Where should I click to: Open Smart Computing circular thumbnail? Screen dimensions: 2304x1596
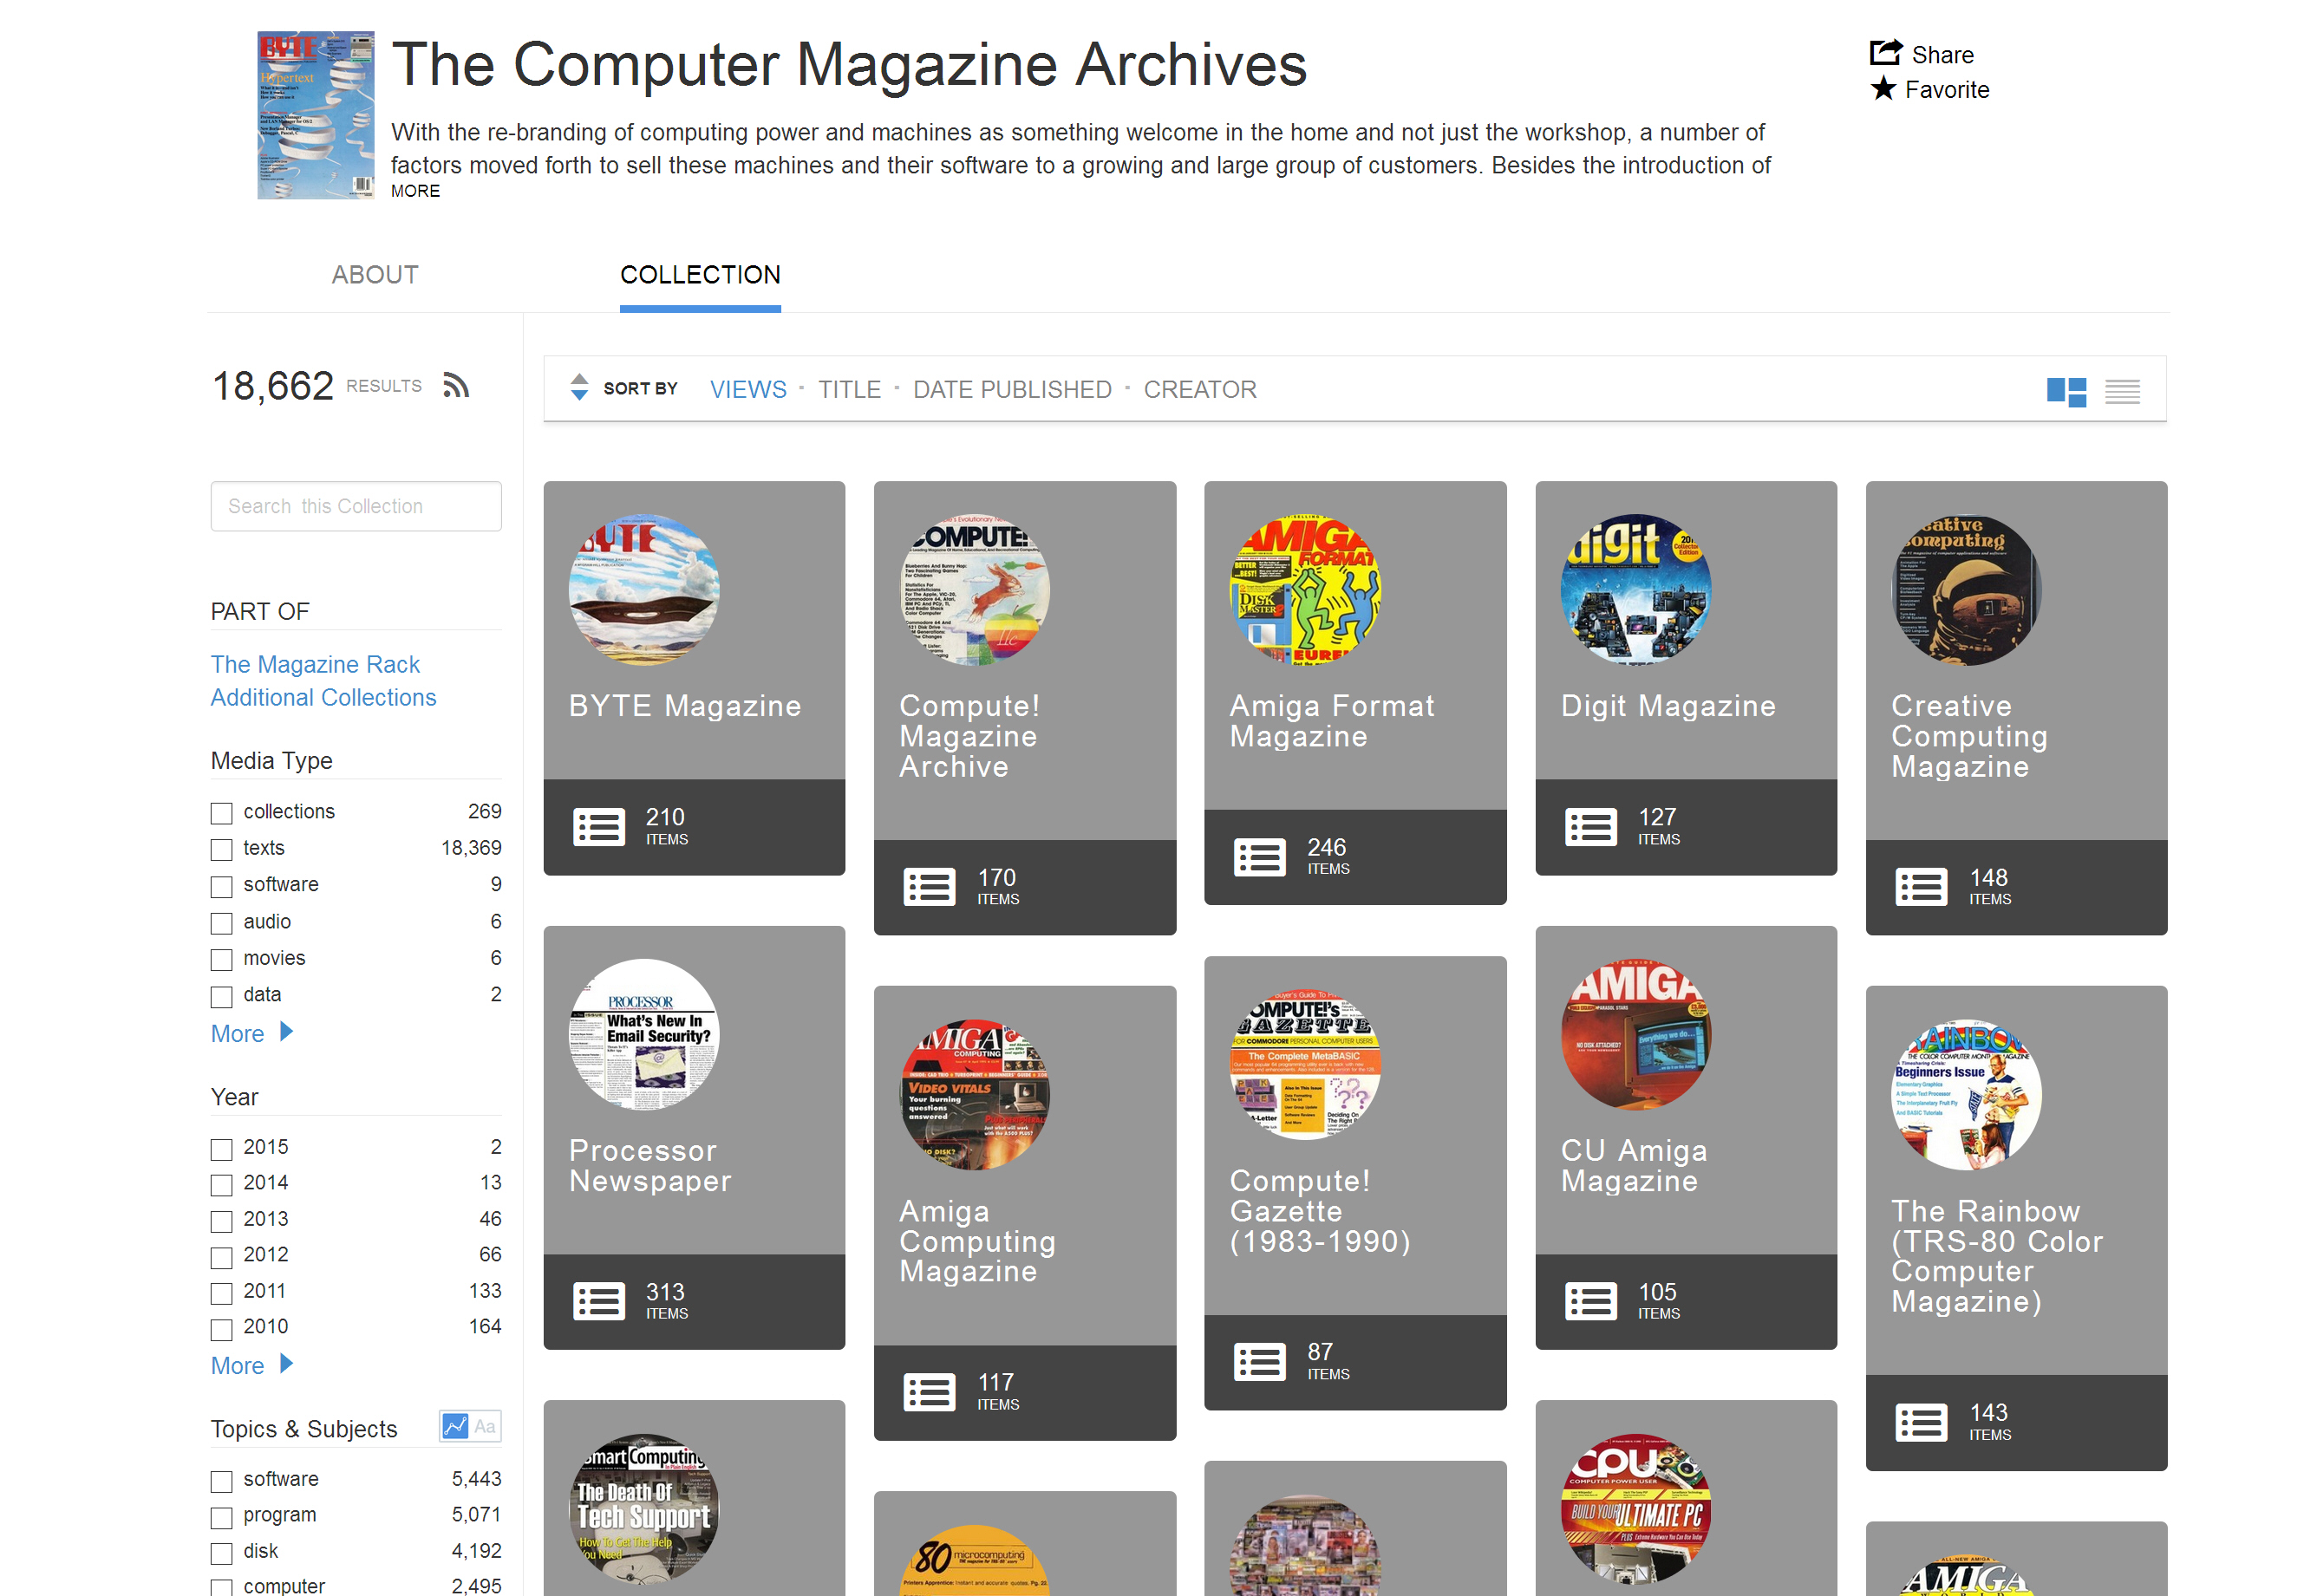[x=643, y=1508]
